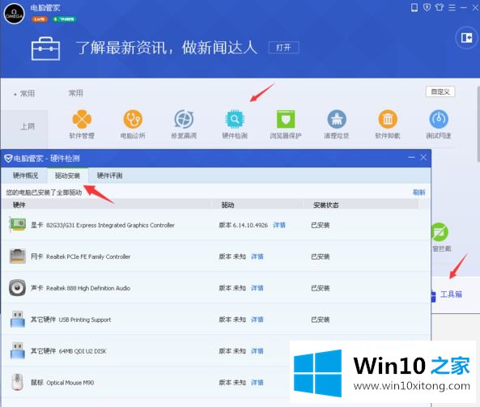This screenshot has width=480, height=407.
Task: Open the skin shirt icon in title bar
Action: click(x=440, y=7)
